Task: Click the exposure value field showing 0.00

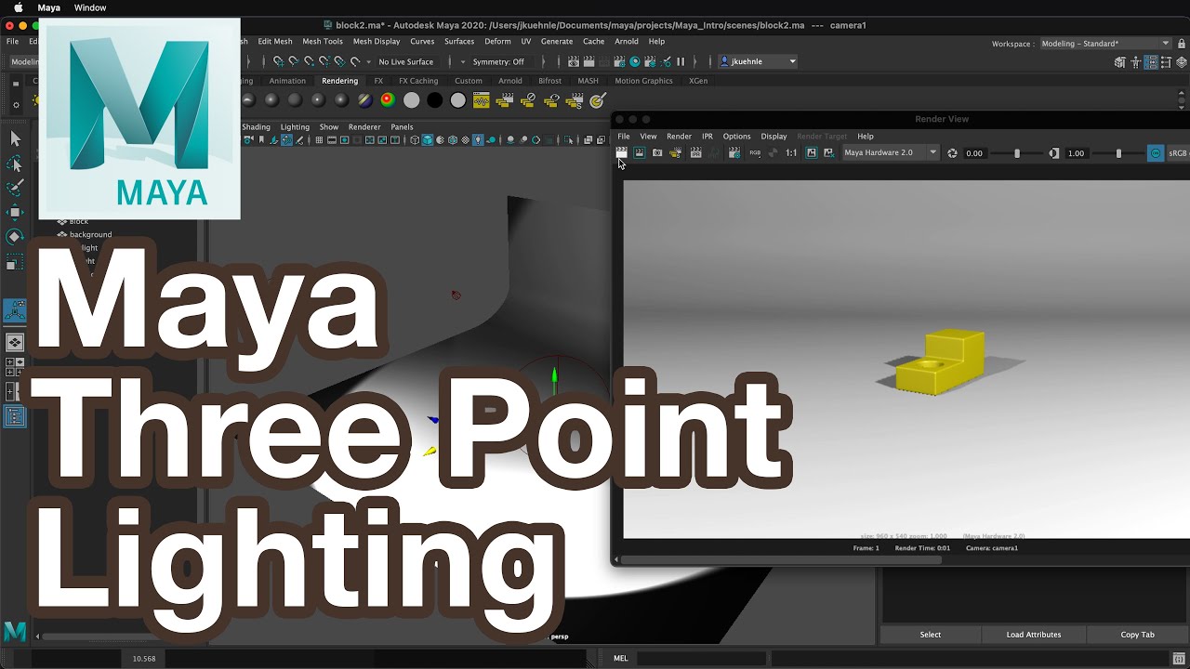Action: (x=974, y=152)
